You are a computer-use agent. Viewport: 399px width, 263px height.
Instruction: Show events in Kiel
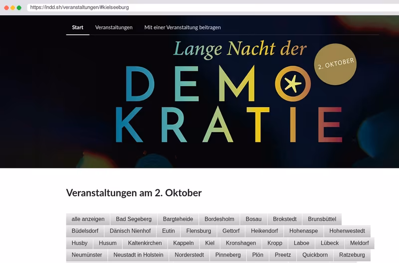click(x=209, y=243)
